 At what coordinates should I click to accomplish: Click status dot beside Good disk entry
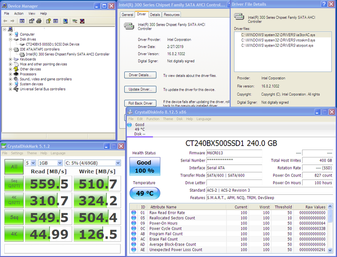[130, 125]
